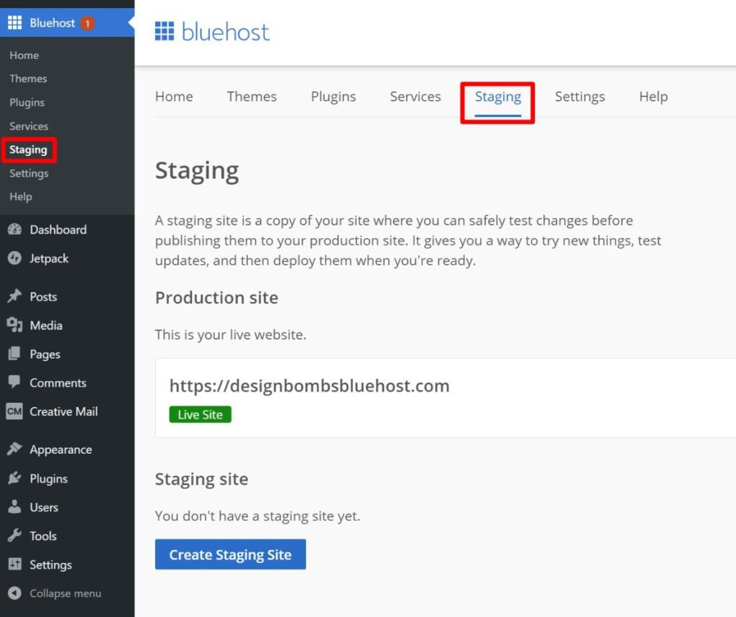Open Comments via the speech bubble icon

(17, 382)
